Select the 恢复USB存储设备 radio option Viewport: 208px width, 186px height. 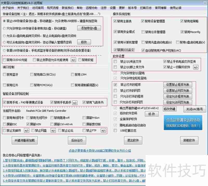click(x=4, y=51)
